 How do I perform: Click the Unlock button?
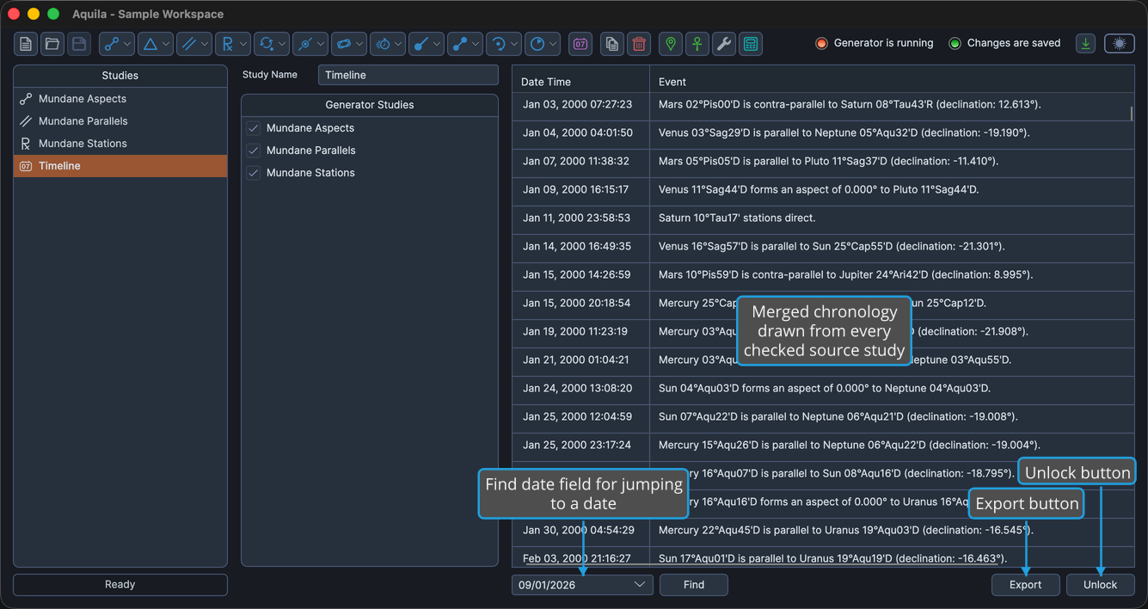[1100, 585]
